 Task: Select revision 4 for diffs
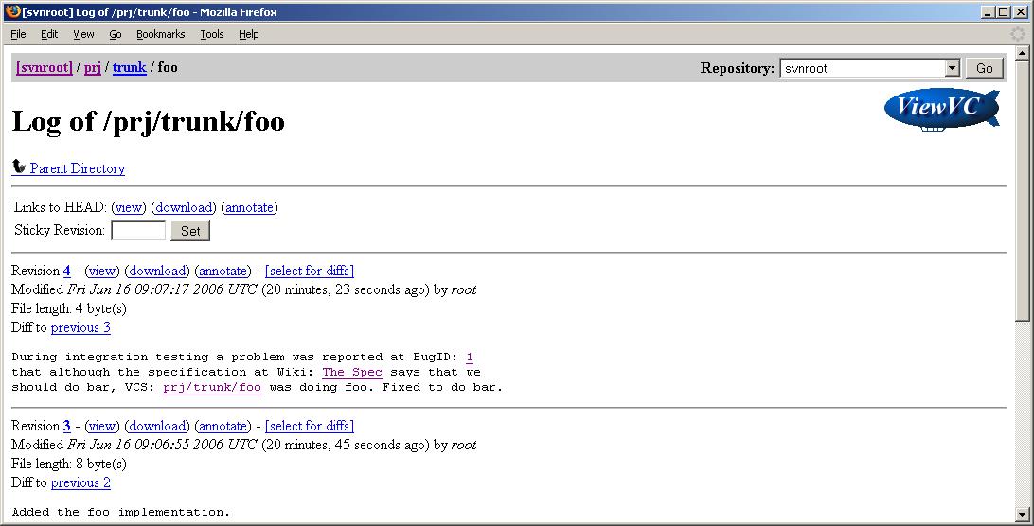tap(310, 271)
